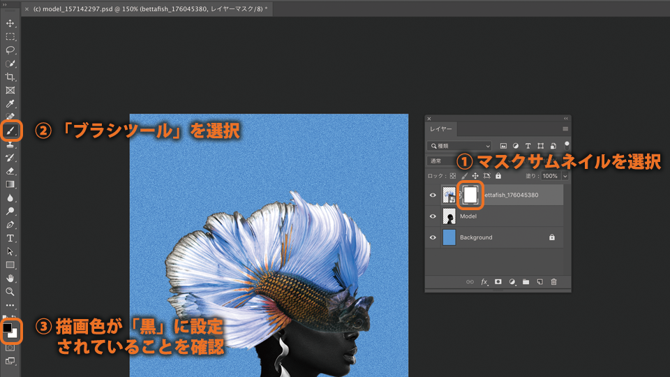The width and height of the screenshot is (670, 377).
Task: Select the Dodge tool
Action: tap(10, 211)
